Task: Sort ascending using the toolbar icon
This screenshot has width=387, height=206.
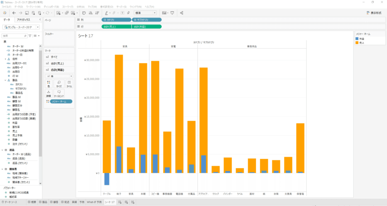Action: [x=90, y=13]
